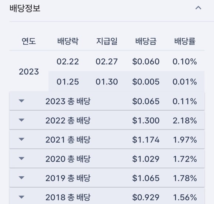
Task: Click the 01.30 payment date cell
Action: (x=107, y=82)
